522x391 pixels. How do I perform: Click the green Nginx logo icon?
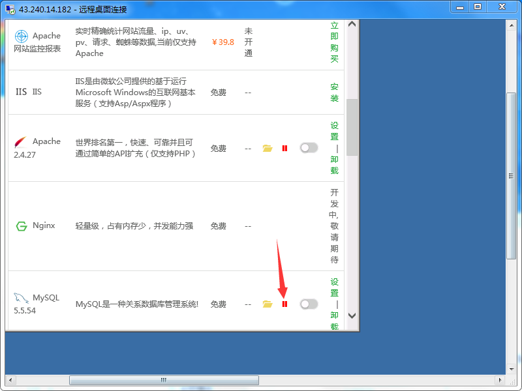click(22, 226)
